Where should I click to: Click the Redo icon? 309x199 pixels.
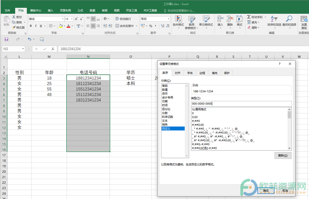coord(18,39)
